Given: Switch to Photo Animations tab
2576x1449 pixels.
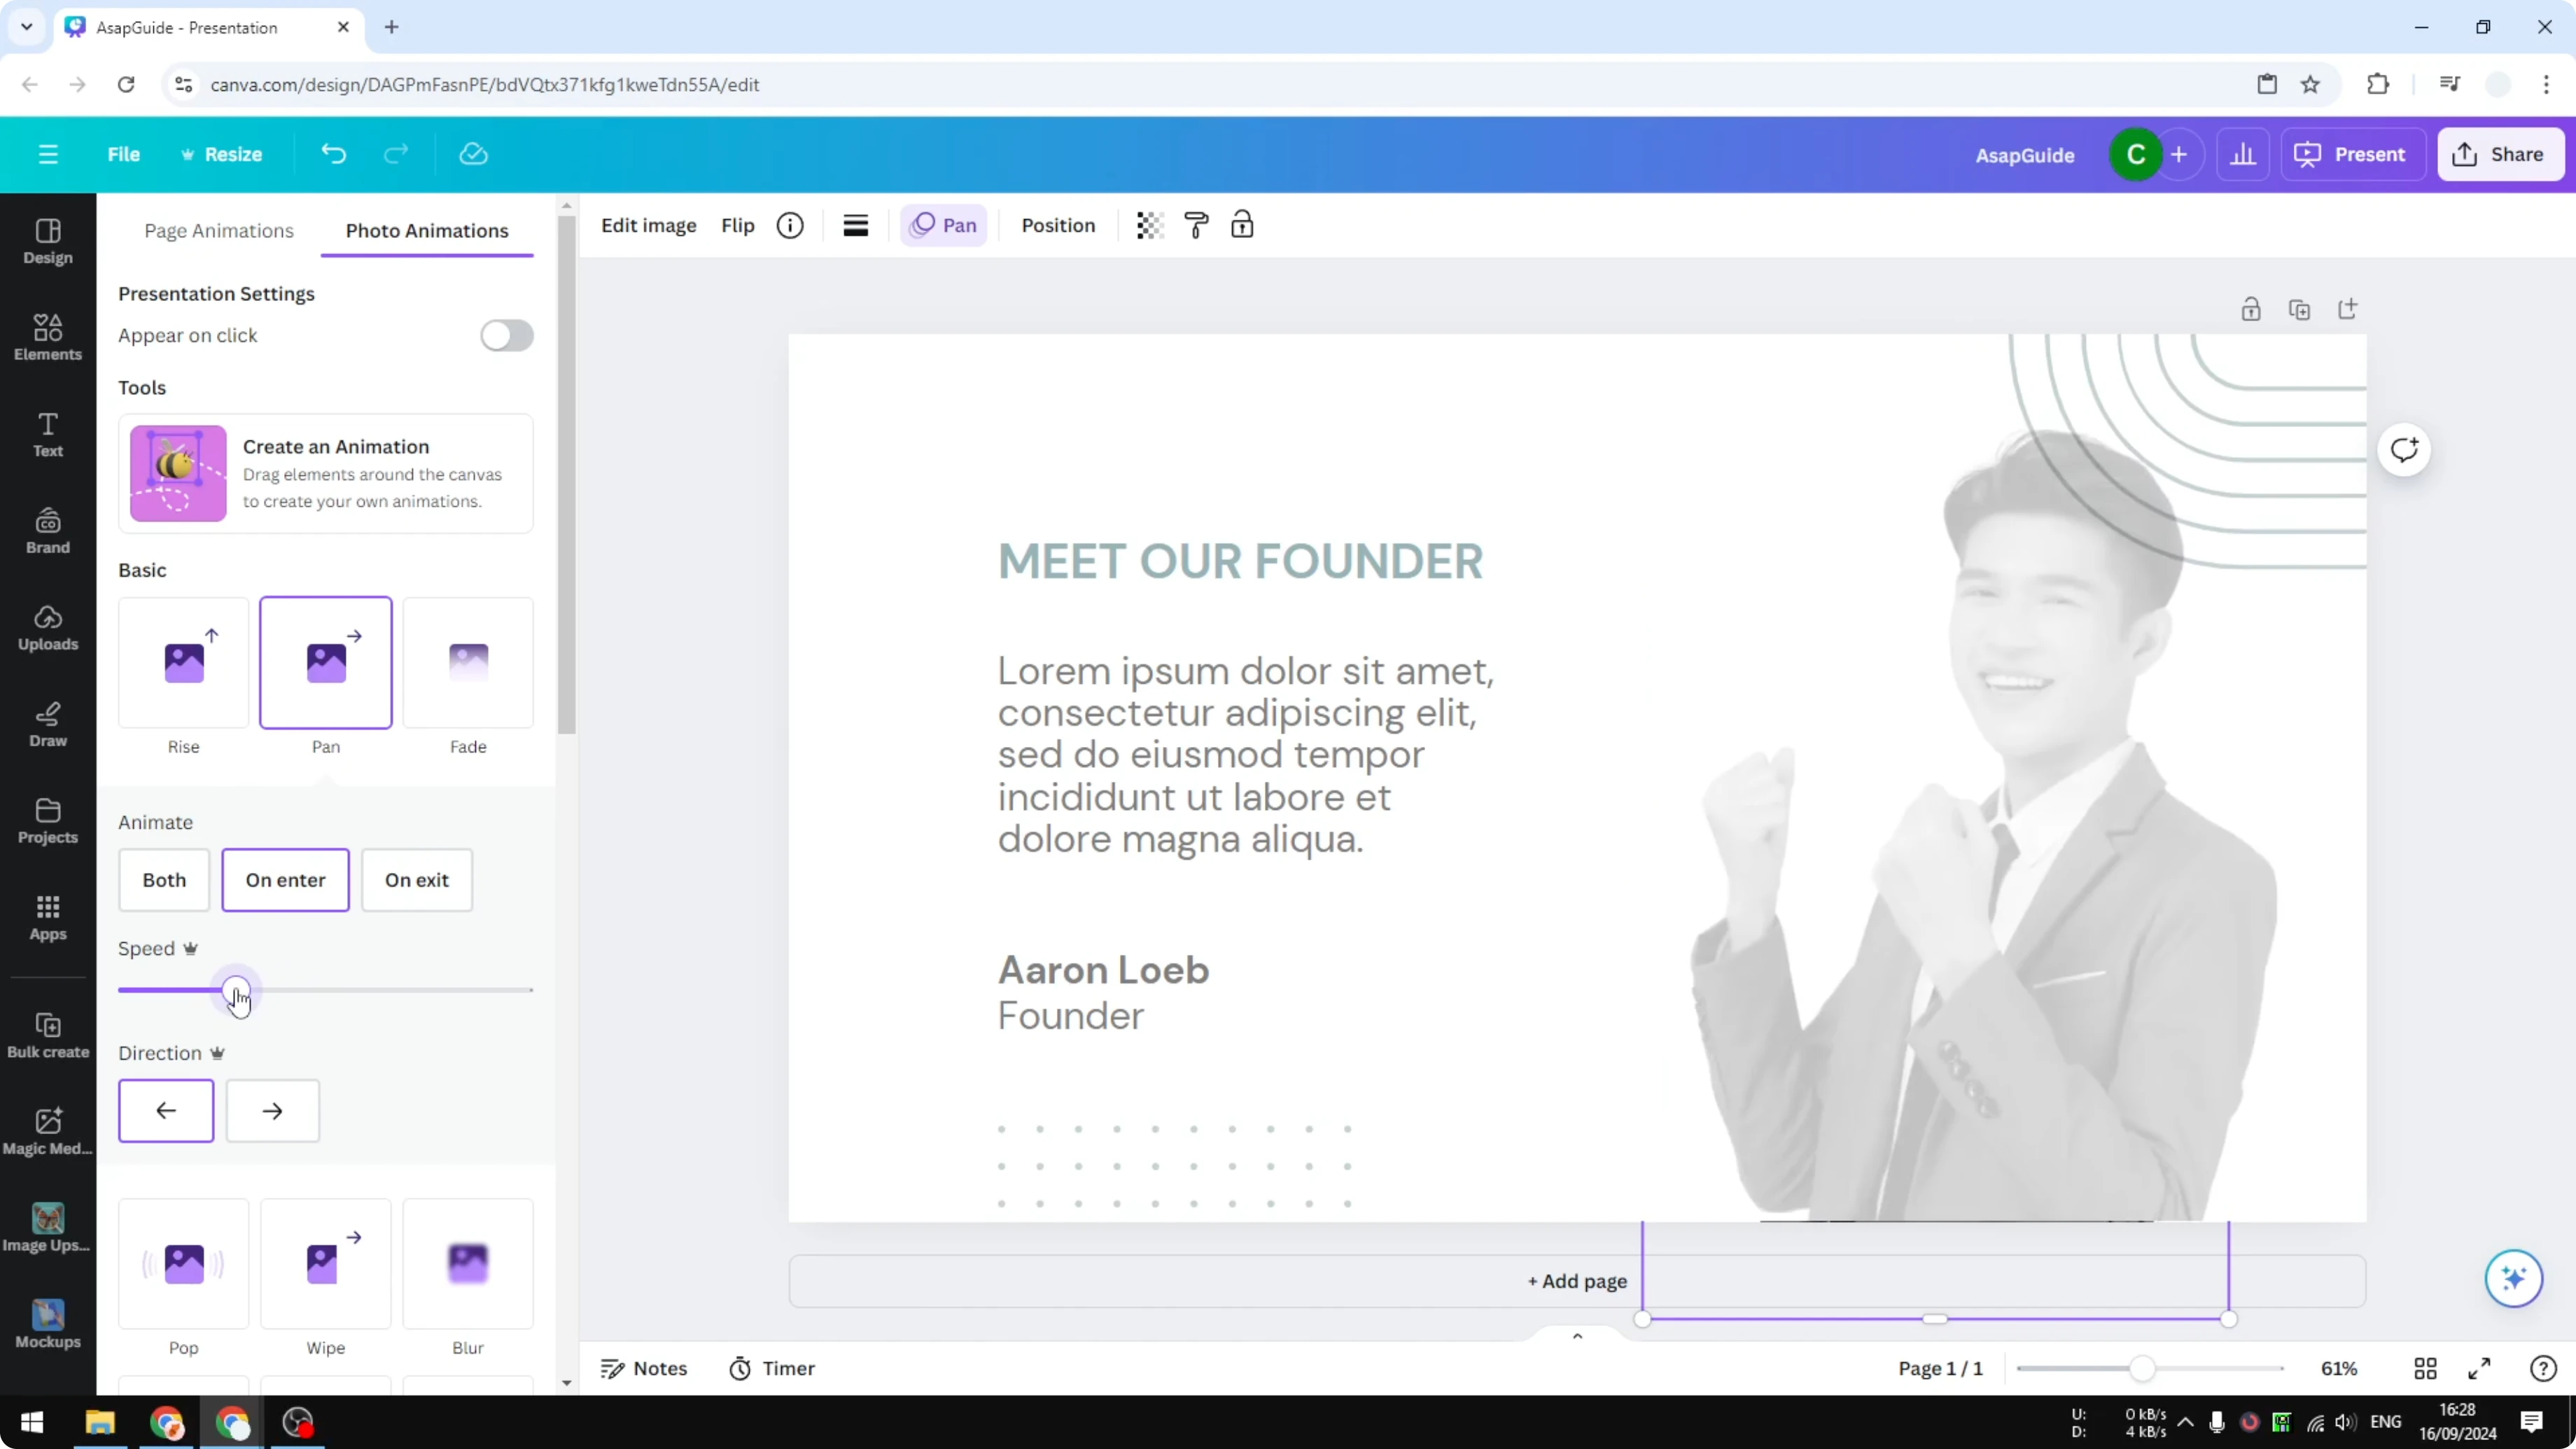Looking at the screenshot, I should [x=427, y=231].
